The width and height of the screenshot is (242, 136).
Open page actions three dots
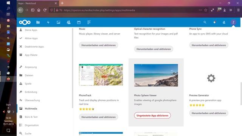point(200,10)
